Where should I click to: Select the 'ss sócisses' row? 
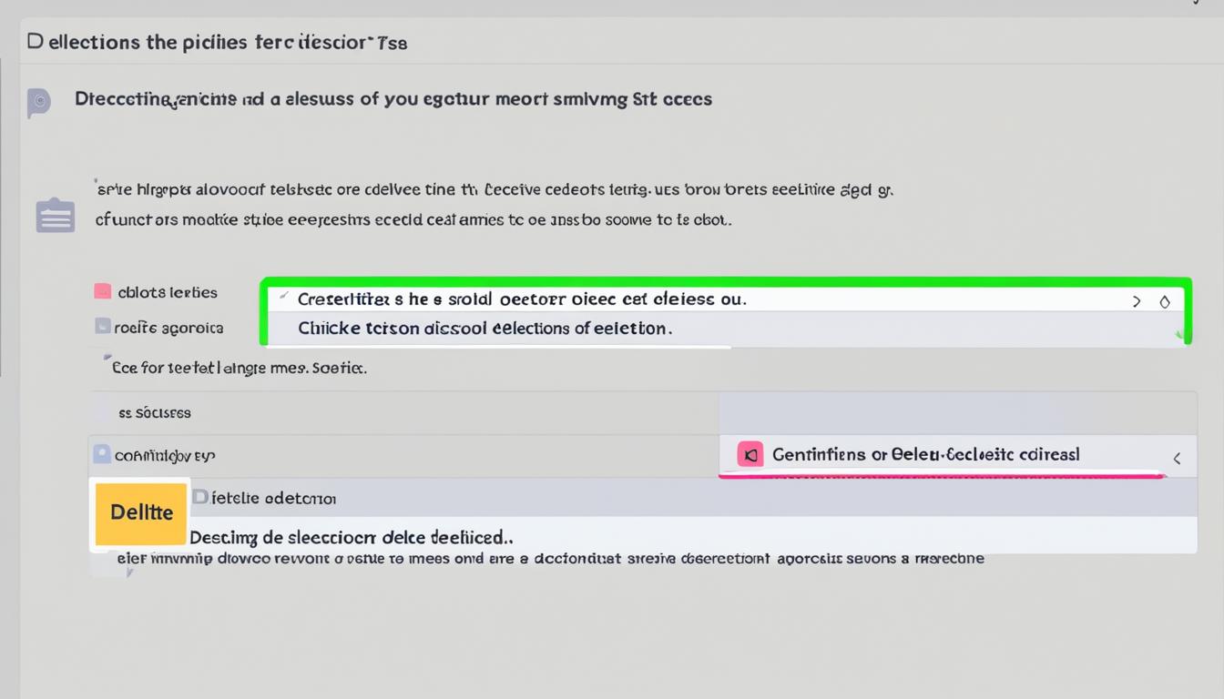[x=401, y=412]
